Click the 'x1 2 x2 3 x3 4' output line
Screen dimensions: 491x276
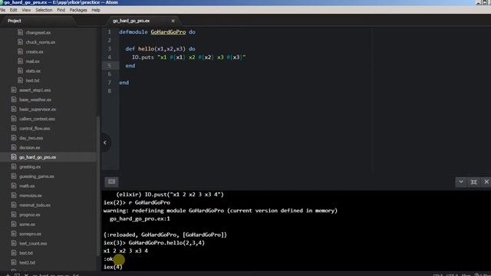click(126, 251)
